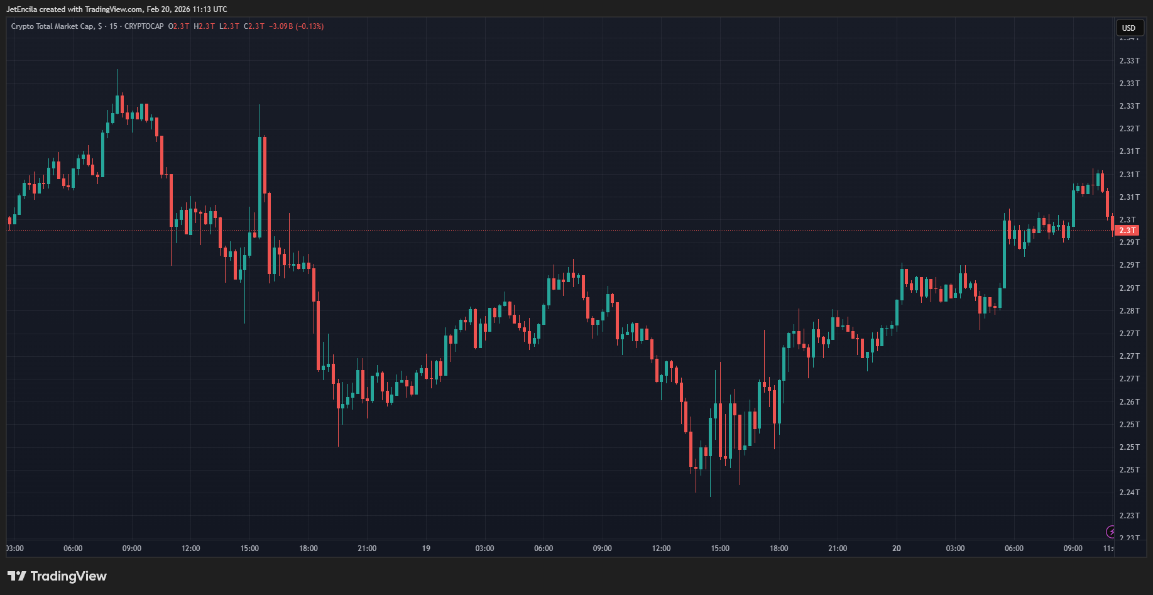Click the 20 date marker on time axis
This screenshot has height=595, width=1153.
(897, 549)
